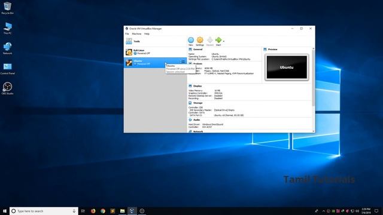The height and width of the screenshot is (215, 383).
Task: Select OBS Studio desktop icon
Action: 7,88
